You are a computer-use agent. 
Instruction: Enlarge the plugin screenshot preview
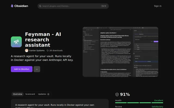pyautogui.click(x=120, y=52)
